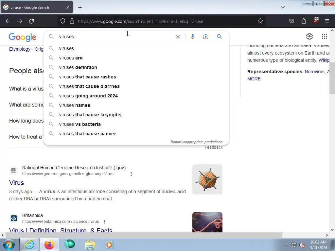
Task: Click the MORE link in knowledge panel
Action: click(254, 79)
